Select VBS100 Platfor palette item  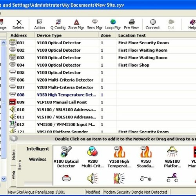(172, 157)
